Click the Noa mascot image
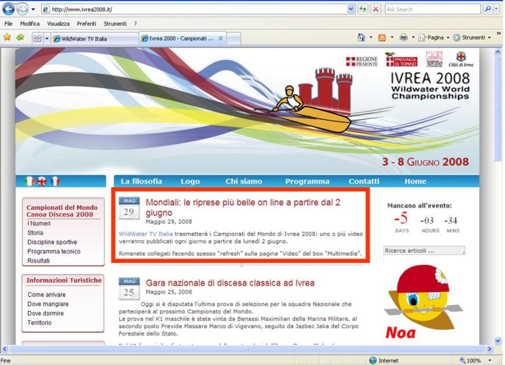 423,302
